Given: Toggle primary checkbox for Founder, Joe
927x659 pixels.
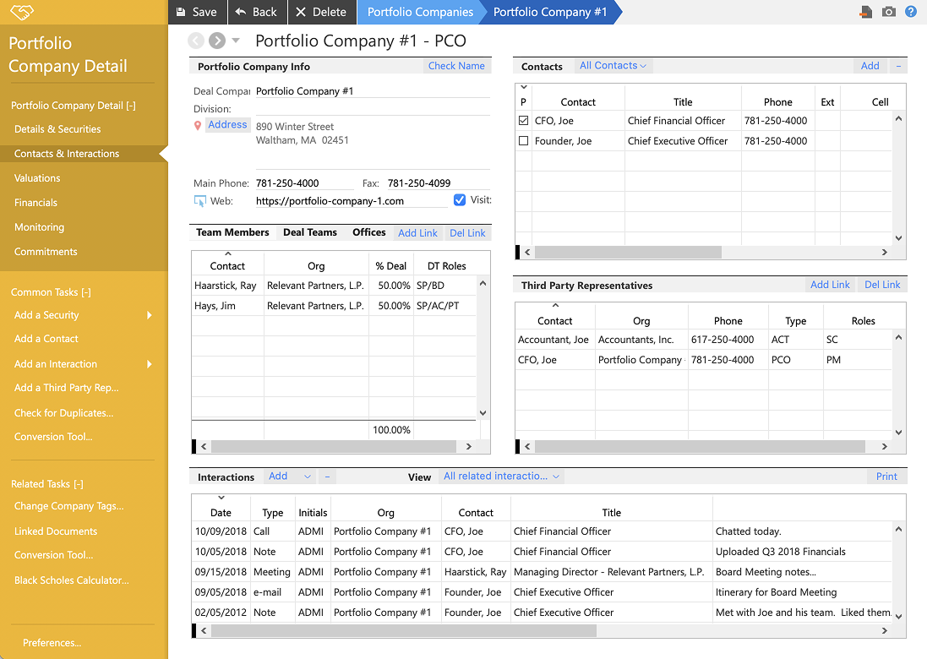Looking at the screenshot, I should (x=523, y=140).
